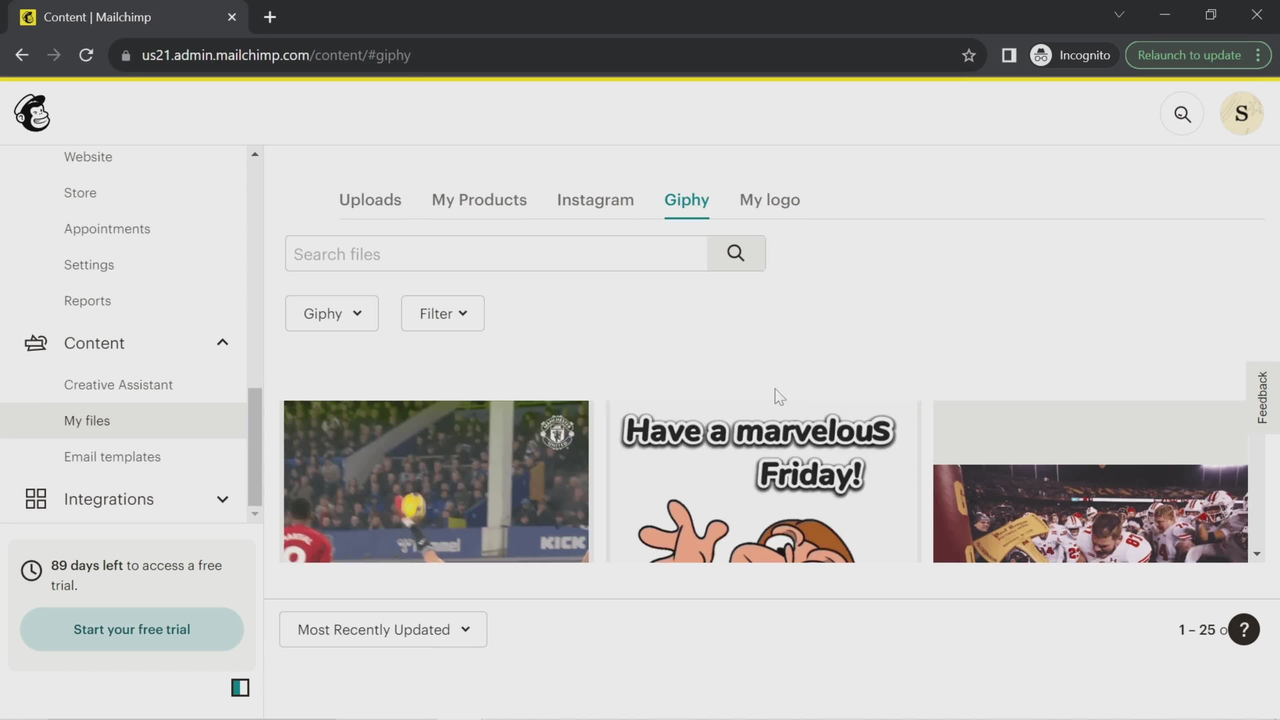Expand the Content section in sidebar

coord(222,343)
